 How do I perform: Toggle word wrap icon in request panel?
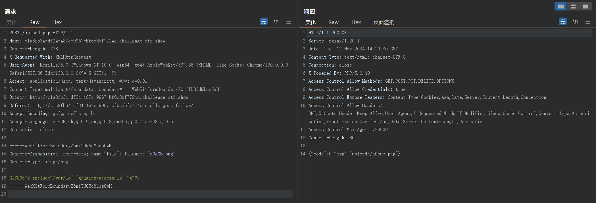click(264, 22)
